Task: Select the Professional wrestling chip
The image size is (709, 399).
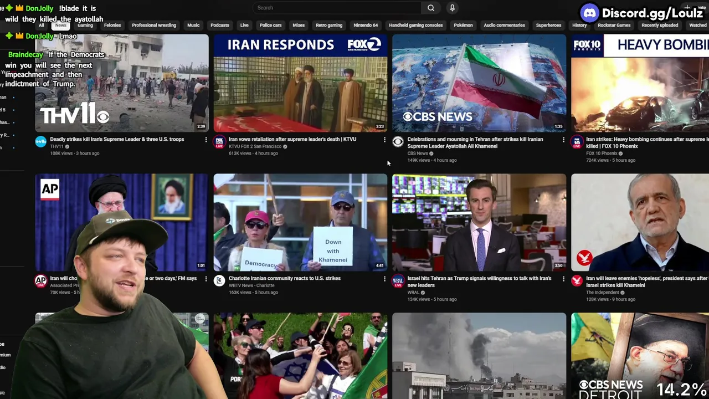Action: coord(154,25)
